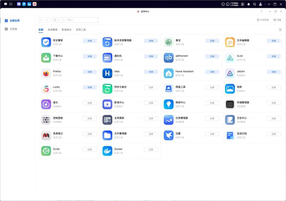Image resolution: width=286 pixels, height=201 pixels.
Task: Install Jellyfin with its 安装 button
Action: (x=273, y=72)
